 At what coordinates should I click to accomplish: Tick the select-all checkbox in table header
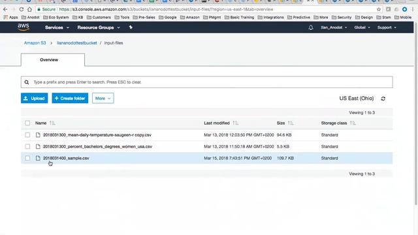coord(27,123)
